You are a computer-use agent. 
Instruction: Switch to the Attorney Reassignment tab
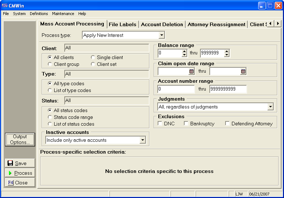coord(217,24)
